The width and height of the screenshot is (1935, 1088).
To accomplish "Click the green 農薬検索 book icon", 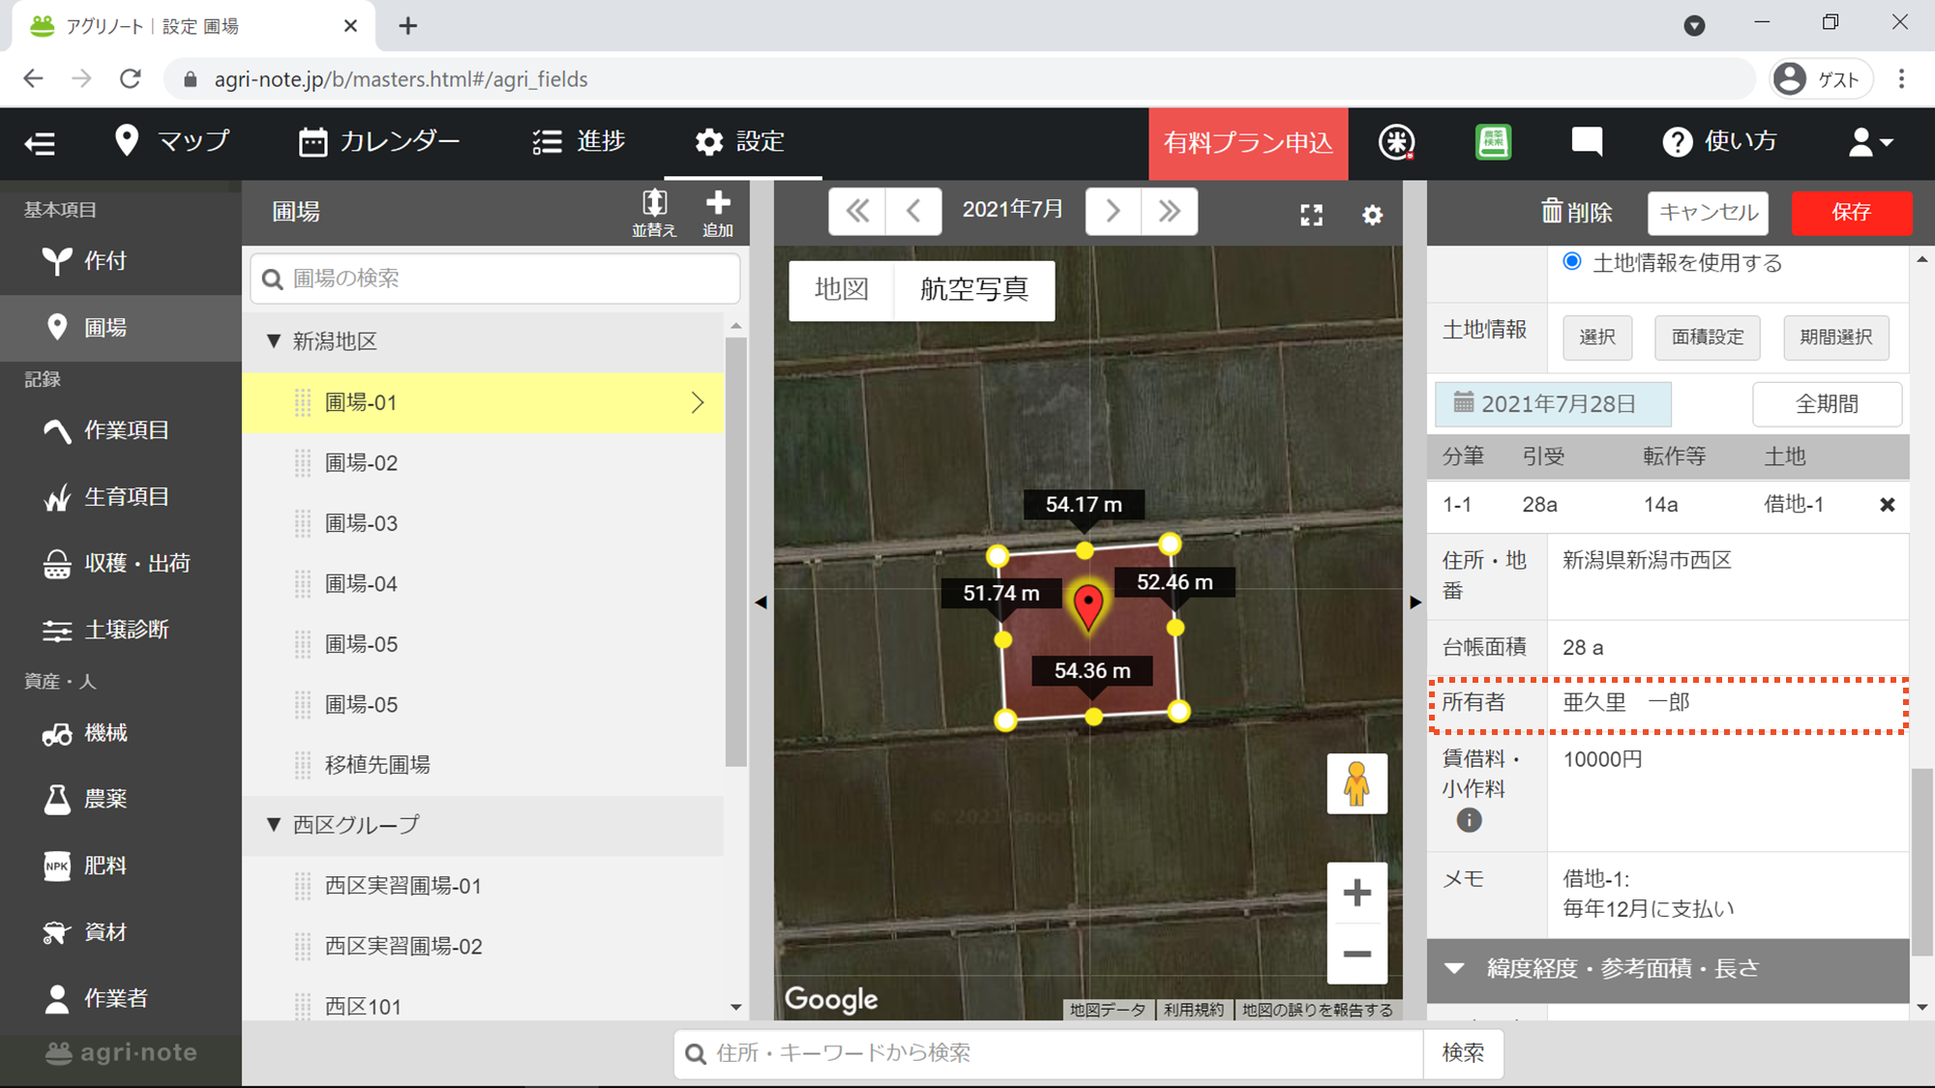I will tap(1493, 142).
